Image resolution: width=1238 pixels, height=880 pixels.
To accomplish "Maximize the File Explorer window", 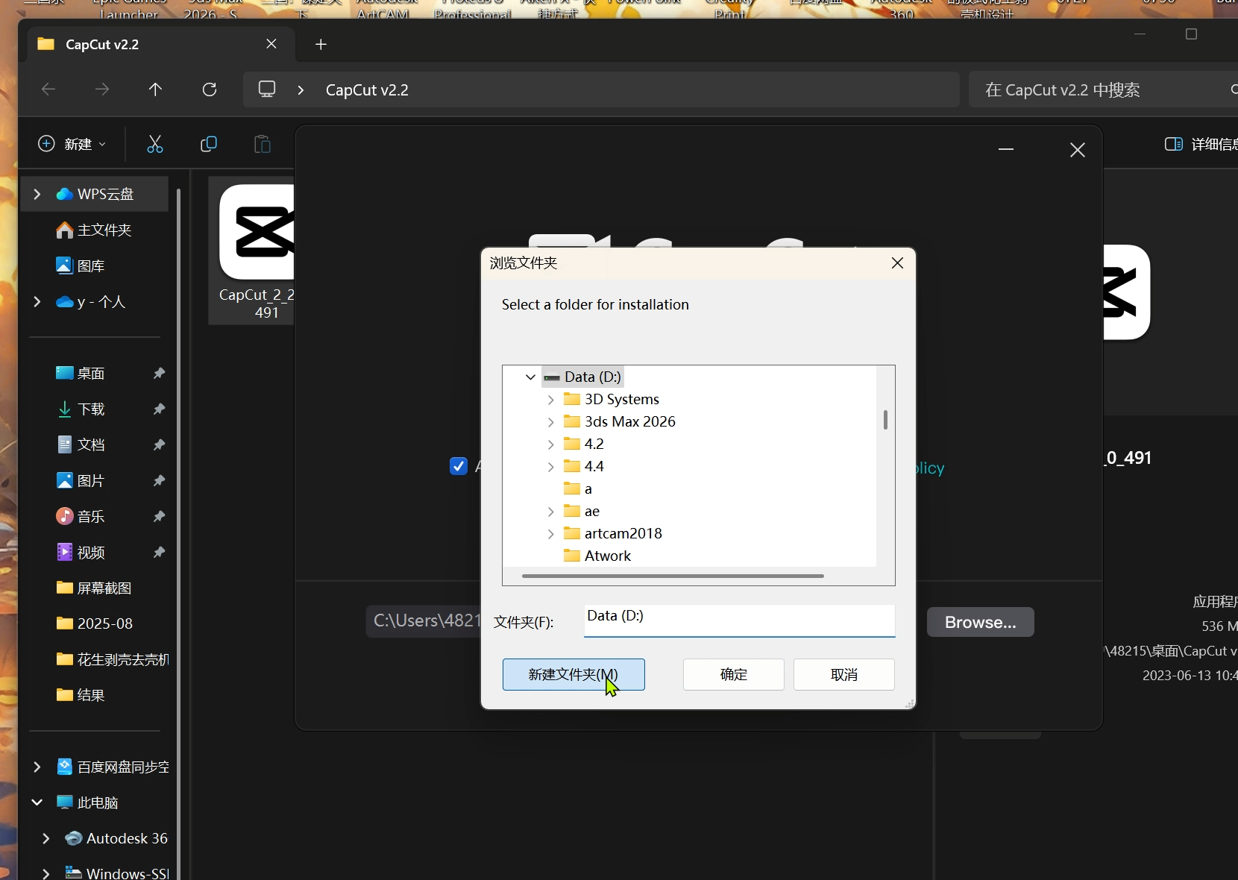I will tap(1191, 34).
